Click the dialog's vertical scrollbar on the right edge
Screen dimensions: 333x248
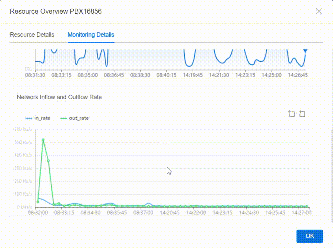point(331,174)
